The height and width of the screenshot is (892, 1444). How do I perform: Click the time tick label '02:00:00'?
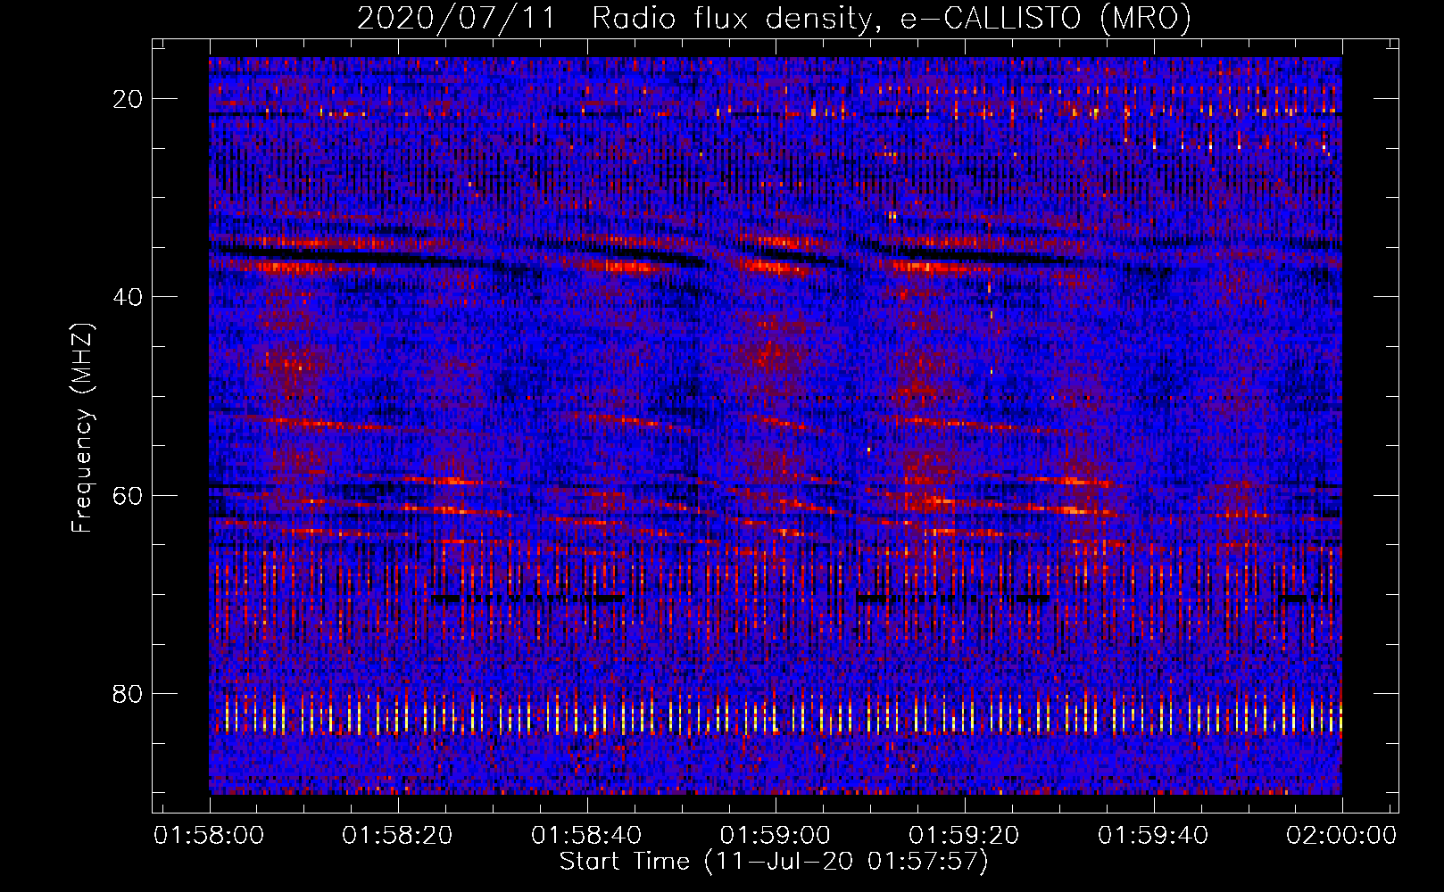pyautogui.click(x=1341, y=836)
